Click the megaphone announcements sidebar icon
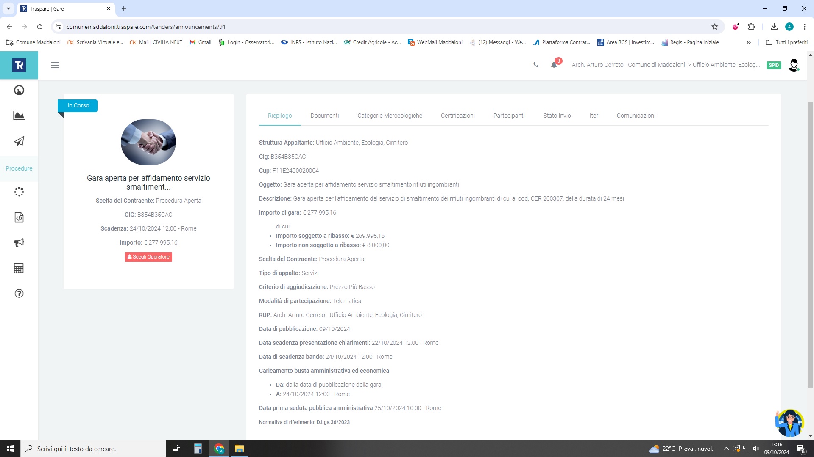814x457 pixels. pos(19,243)
